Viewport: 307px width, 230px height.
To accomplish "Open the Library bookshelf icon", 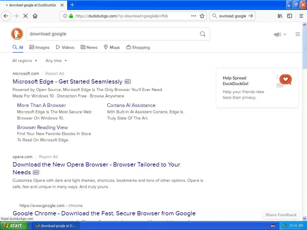I will coord(280,16).
